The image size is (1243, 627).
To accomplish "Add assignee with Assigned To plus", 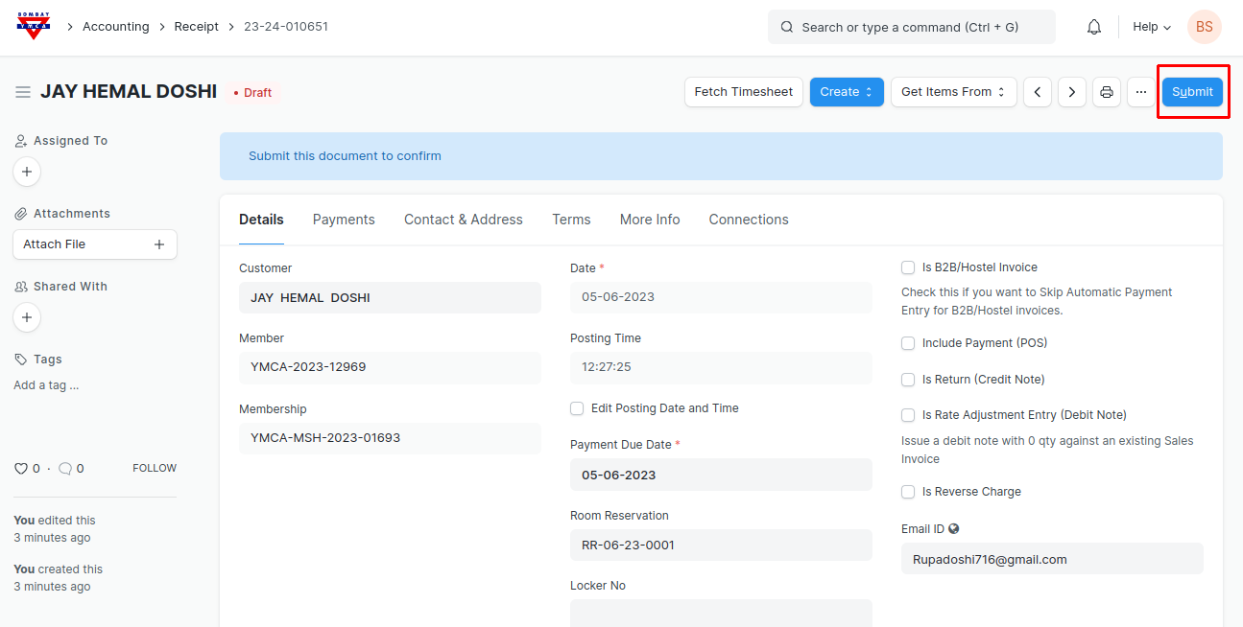I will (x=27, y=172).
